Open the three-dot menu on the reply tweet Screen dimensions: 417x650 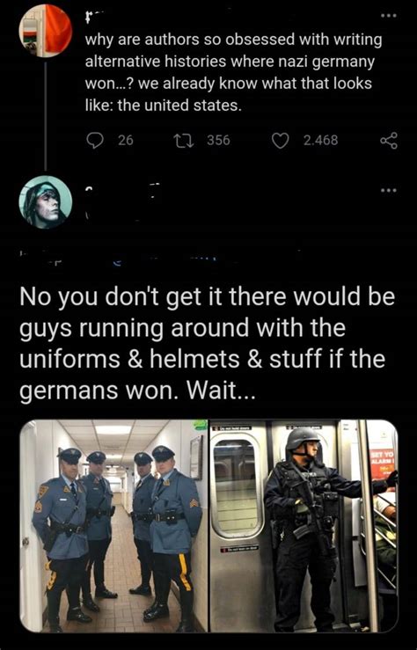click(389, 190)
